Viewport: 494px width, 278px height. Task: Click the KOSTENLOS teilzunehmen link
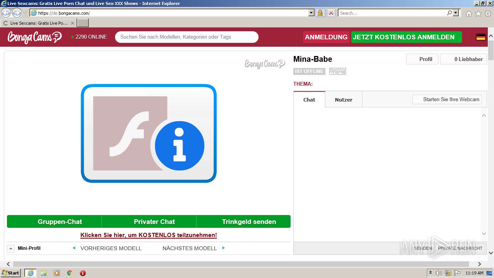(x=149, y=235)
